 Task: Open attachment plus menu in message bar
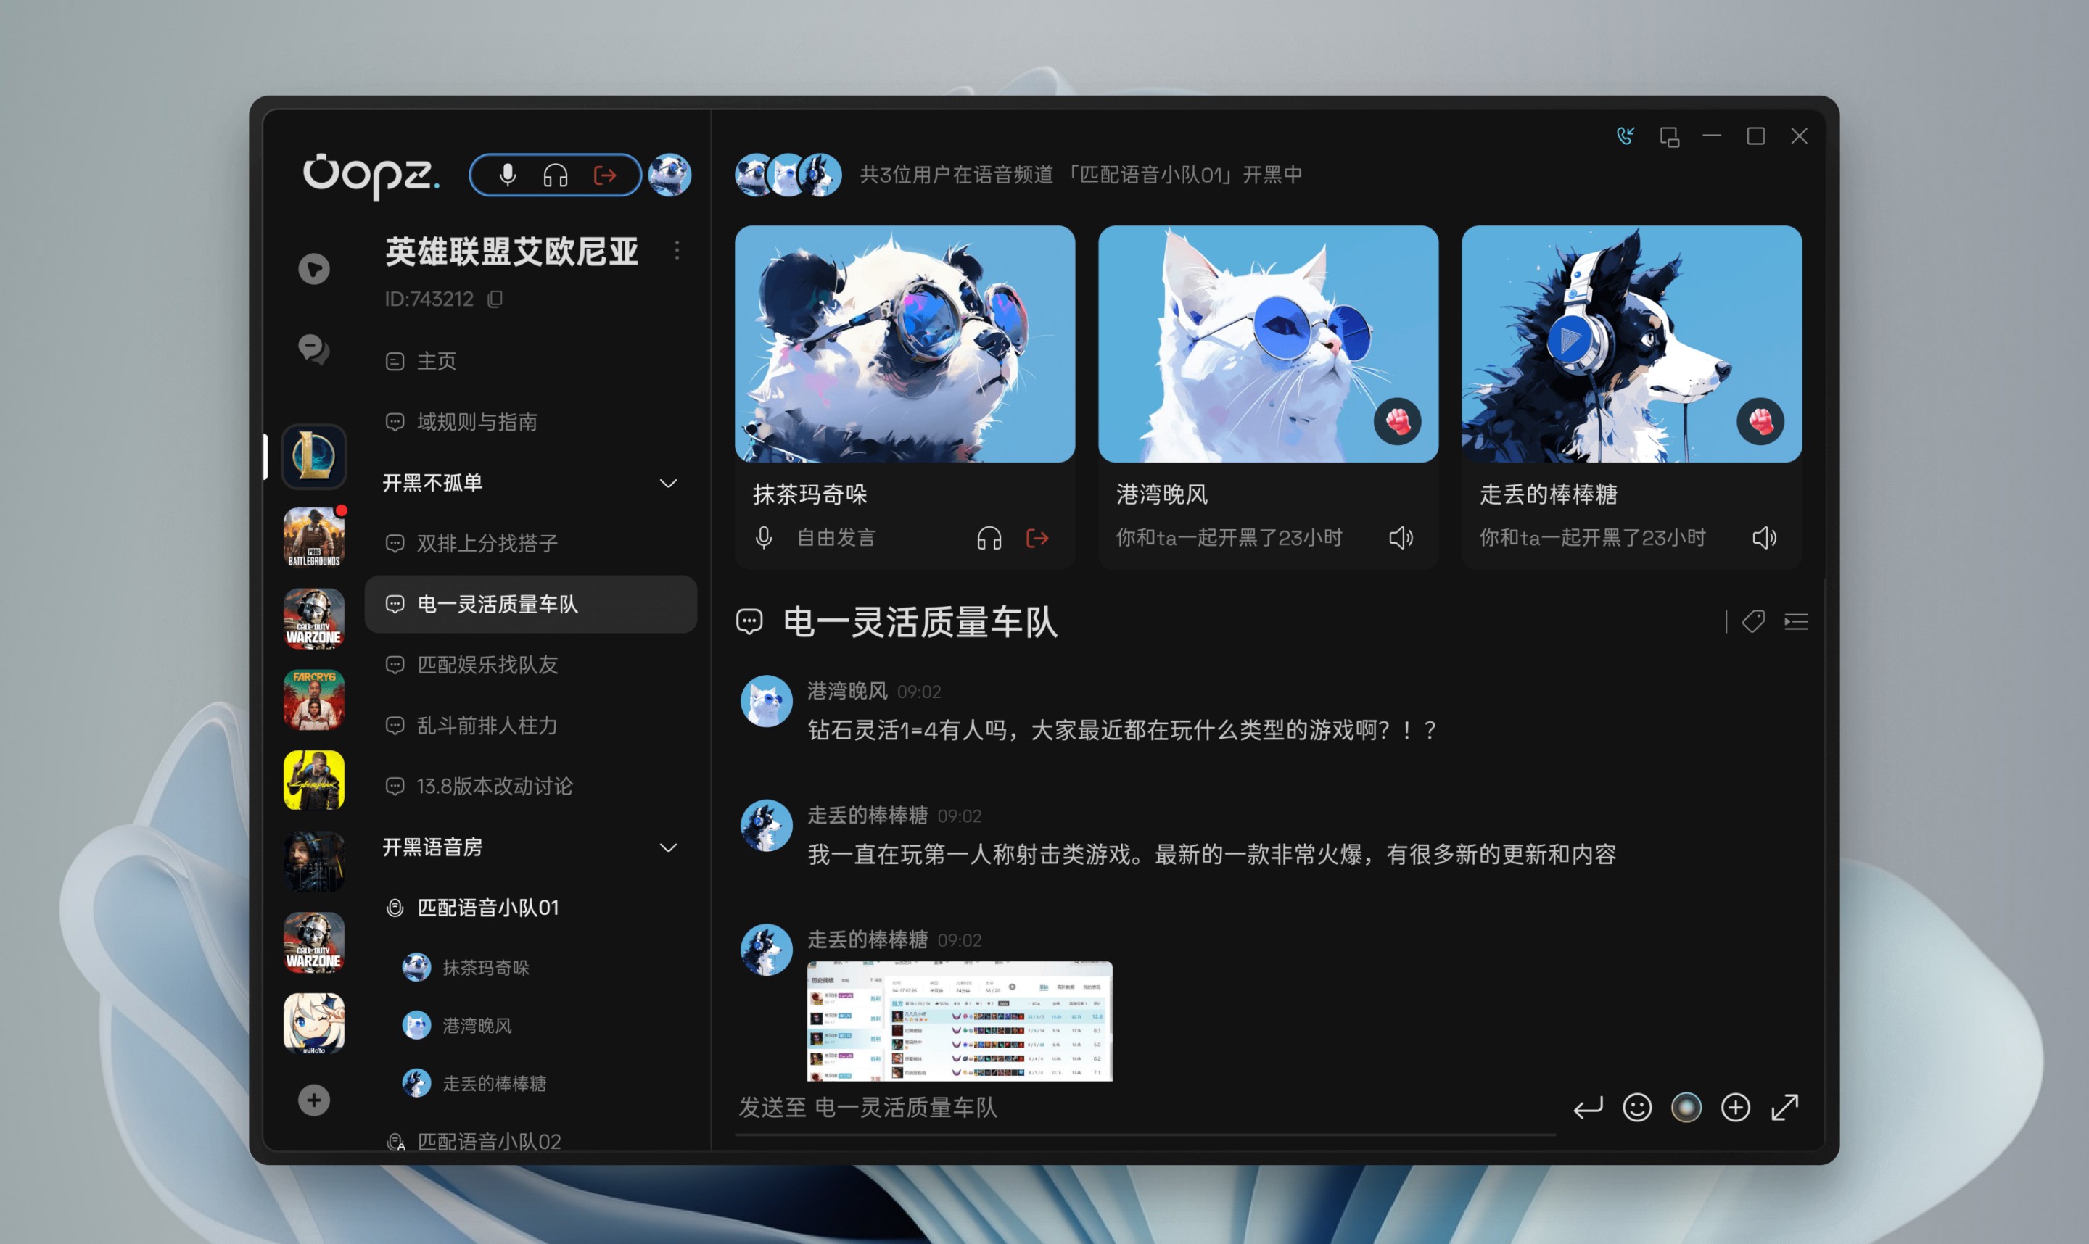coord(1735,1108)
